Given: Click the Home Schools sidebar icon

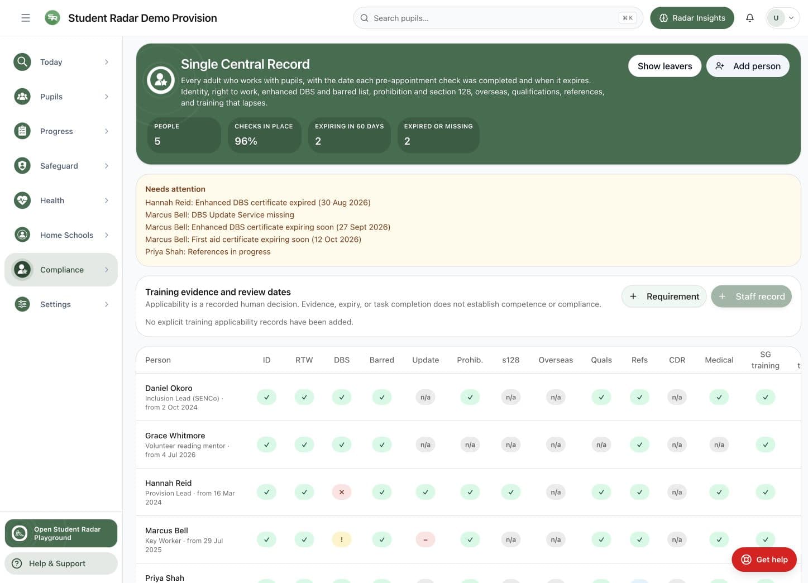Looking at the screenshot, I should click(x=22, y=235).
